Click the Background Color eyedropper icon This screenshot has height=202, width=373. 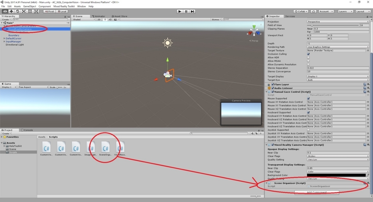pos(368,175)
